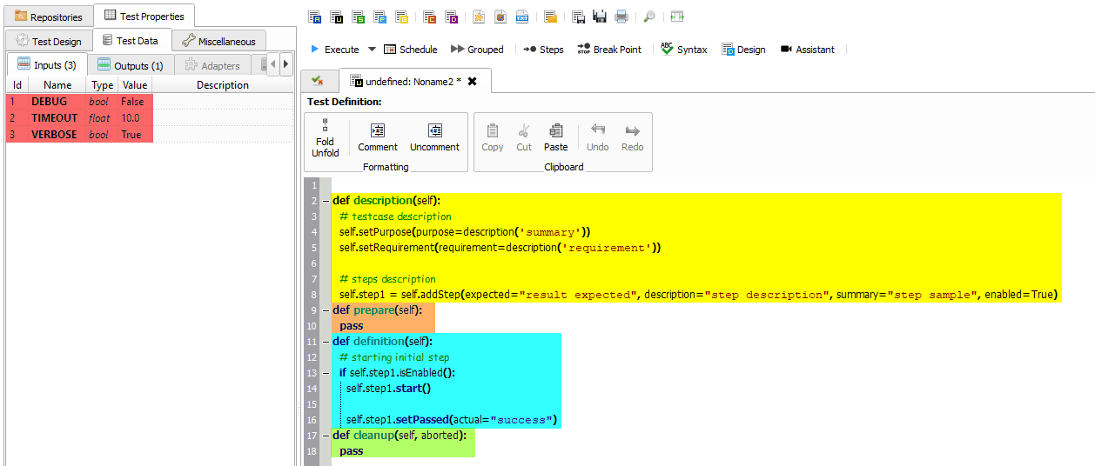1095x466 pixels.
Task: Click the Fold Unfold tool
Action: (x=326, y=139)
